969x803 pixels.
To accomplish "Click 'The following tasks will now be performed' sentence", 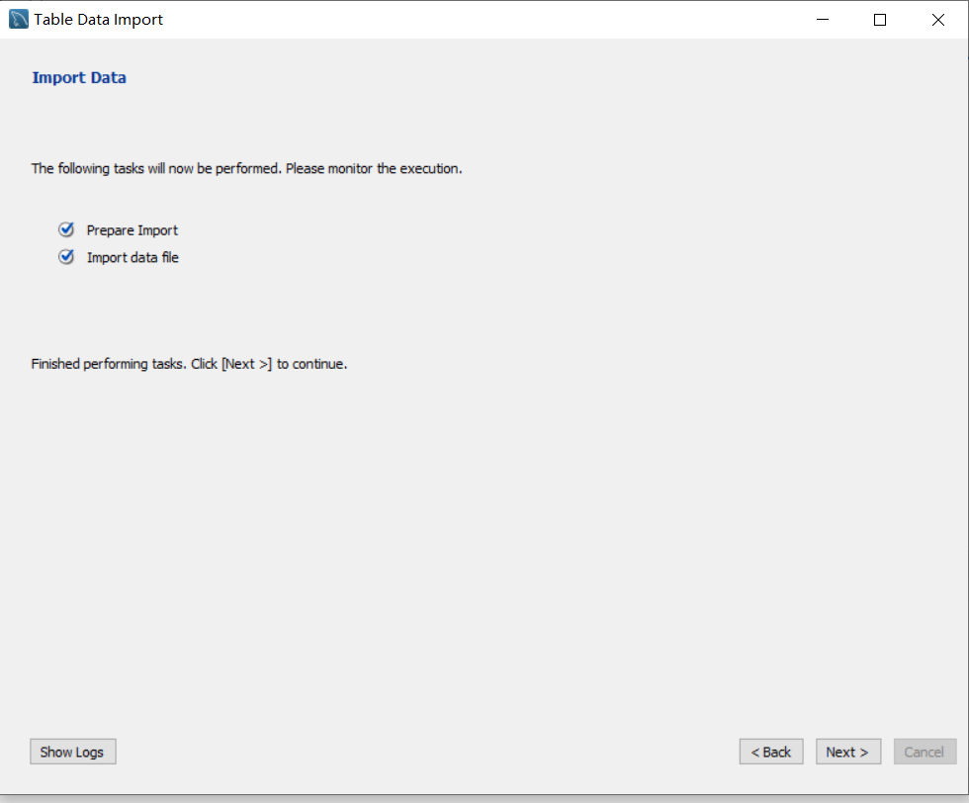I will click(x=156, y=168).
